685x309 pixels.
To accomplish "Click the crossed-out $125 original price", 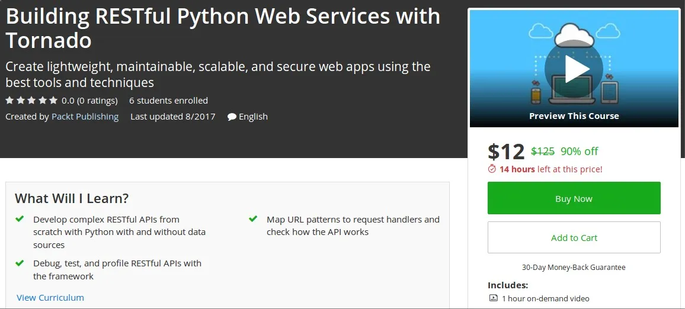I will (542, 151).
